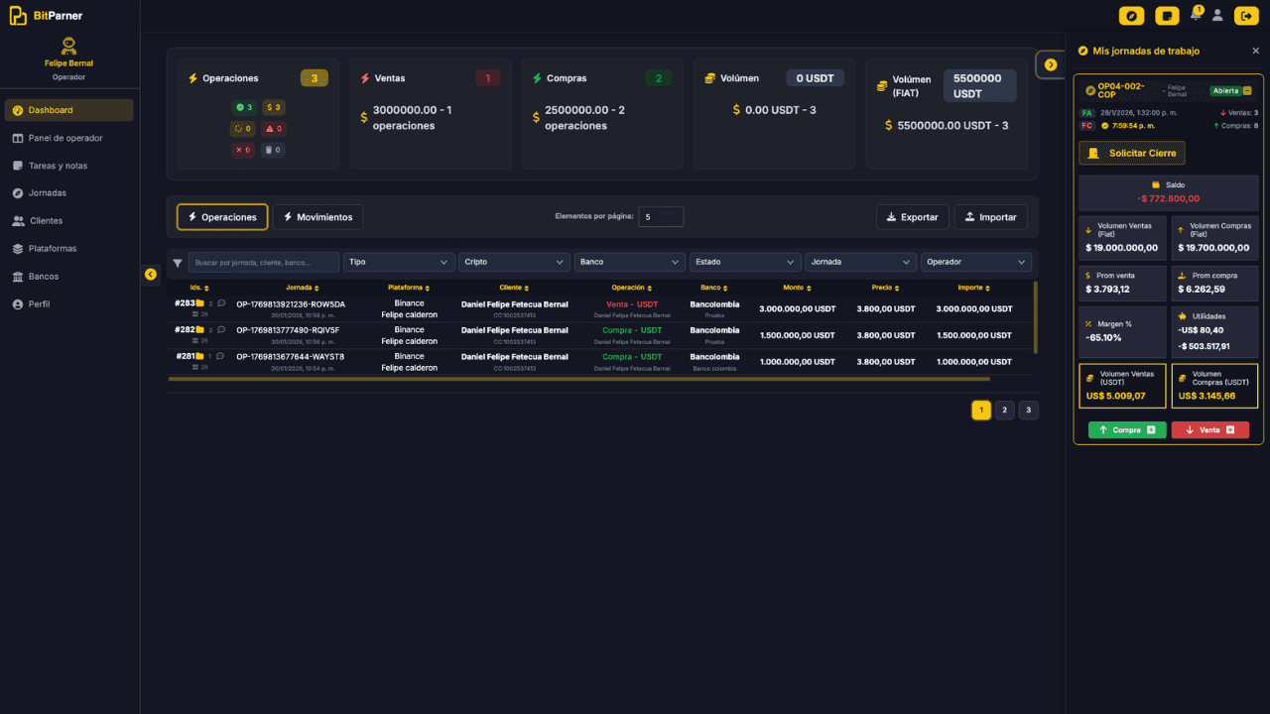Viewport: 1270px width, 714px height.
Task: Click the table horizontal scrollbar
Action: [579, 379]
